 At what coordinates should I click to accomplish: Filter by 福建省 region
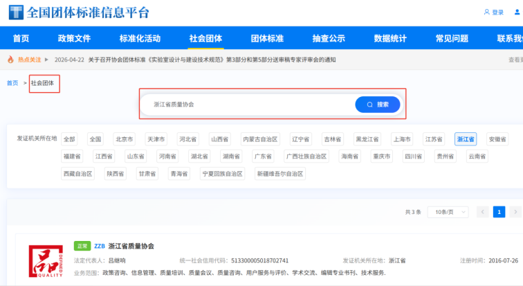tap(72, 157)
